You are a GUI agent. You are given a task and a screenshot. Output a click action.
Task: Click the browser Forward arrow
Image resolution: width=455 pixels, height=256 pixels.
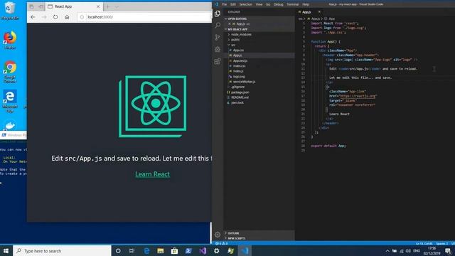click(44, 17)
